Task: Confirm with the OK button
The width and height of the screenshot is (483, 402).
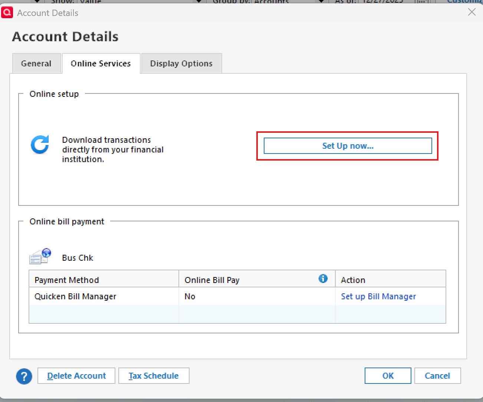Action: (388, 376)
